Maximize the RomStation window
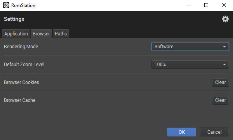233x140 pixels. click(x=206, y=5)
